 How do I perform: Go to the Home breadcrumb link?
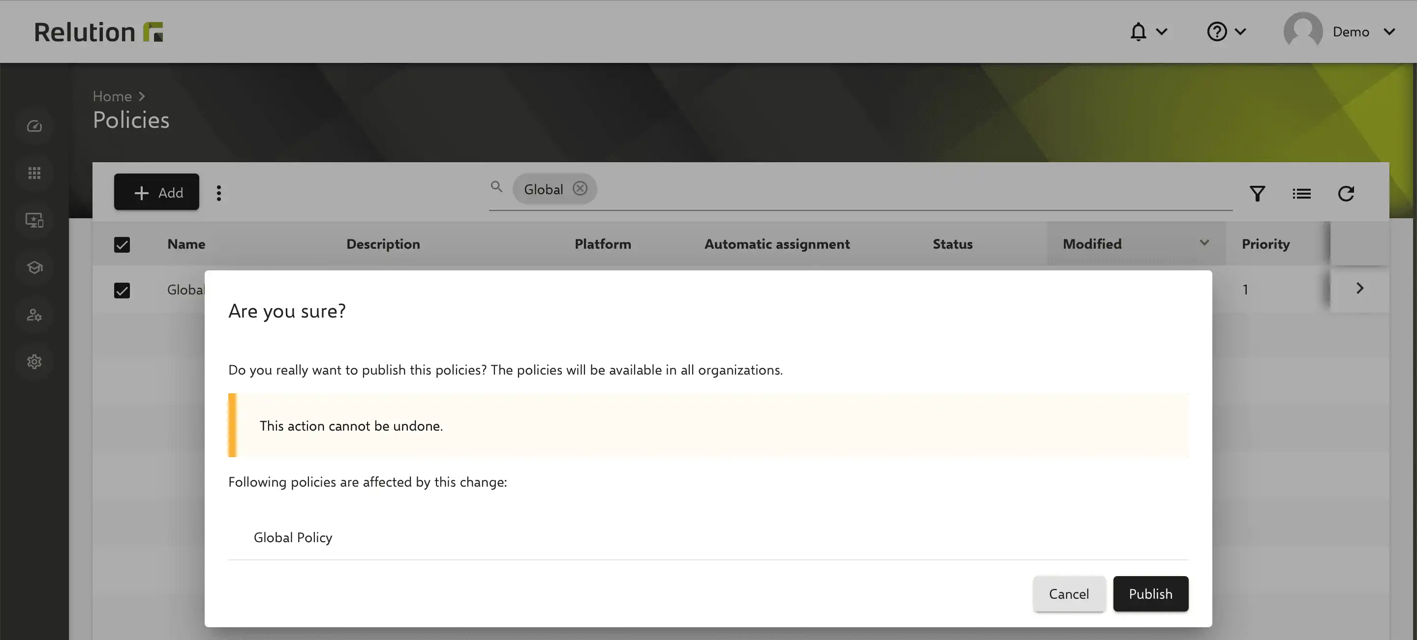pos(112,96)
